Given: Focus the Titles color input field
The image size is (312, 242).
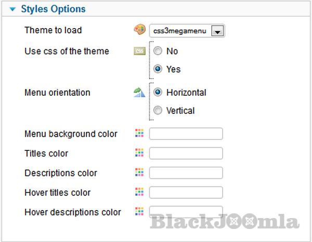Looking at the screenshot, I should coord(186,153).
